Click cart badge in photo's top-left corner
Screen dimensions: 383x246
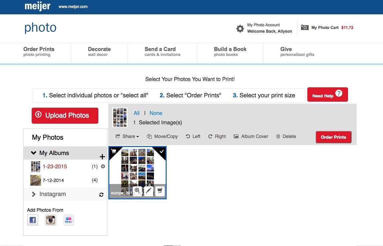113,151
